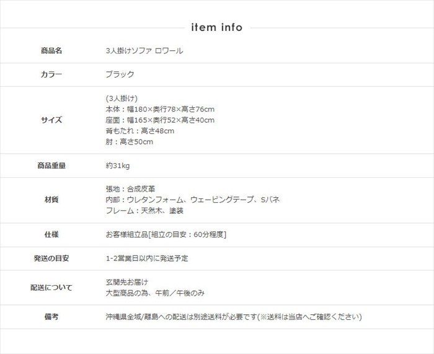Image resolution: width=434 pixels, height=354 pixels.
Task: Select the 玄関先お届け delivery text
Action: coord(127,282)
